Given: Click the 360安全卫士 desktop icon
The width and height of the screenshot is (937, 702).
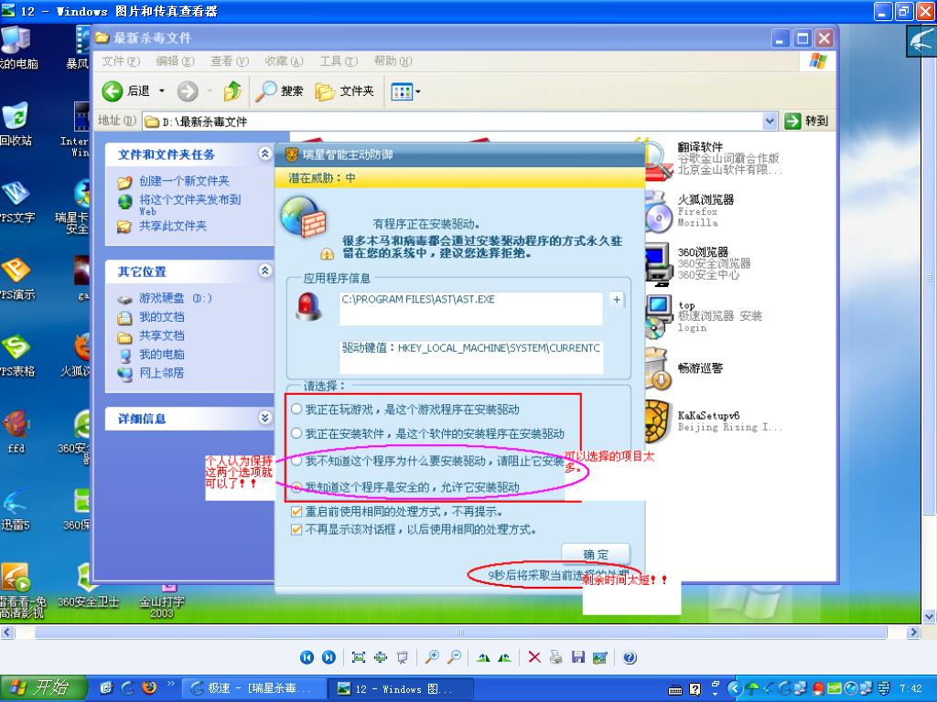Looking at the screenshot, I should click(x=89, y=588).
